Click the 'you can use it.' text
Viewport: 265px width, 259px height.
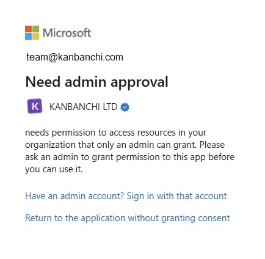pyautogui.click(x=54, y=169)
